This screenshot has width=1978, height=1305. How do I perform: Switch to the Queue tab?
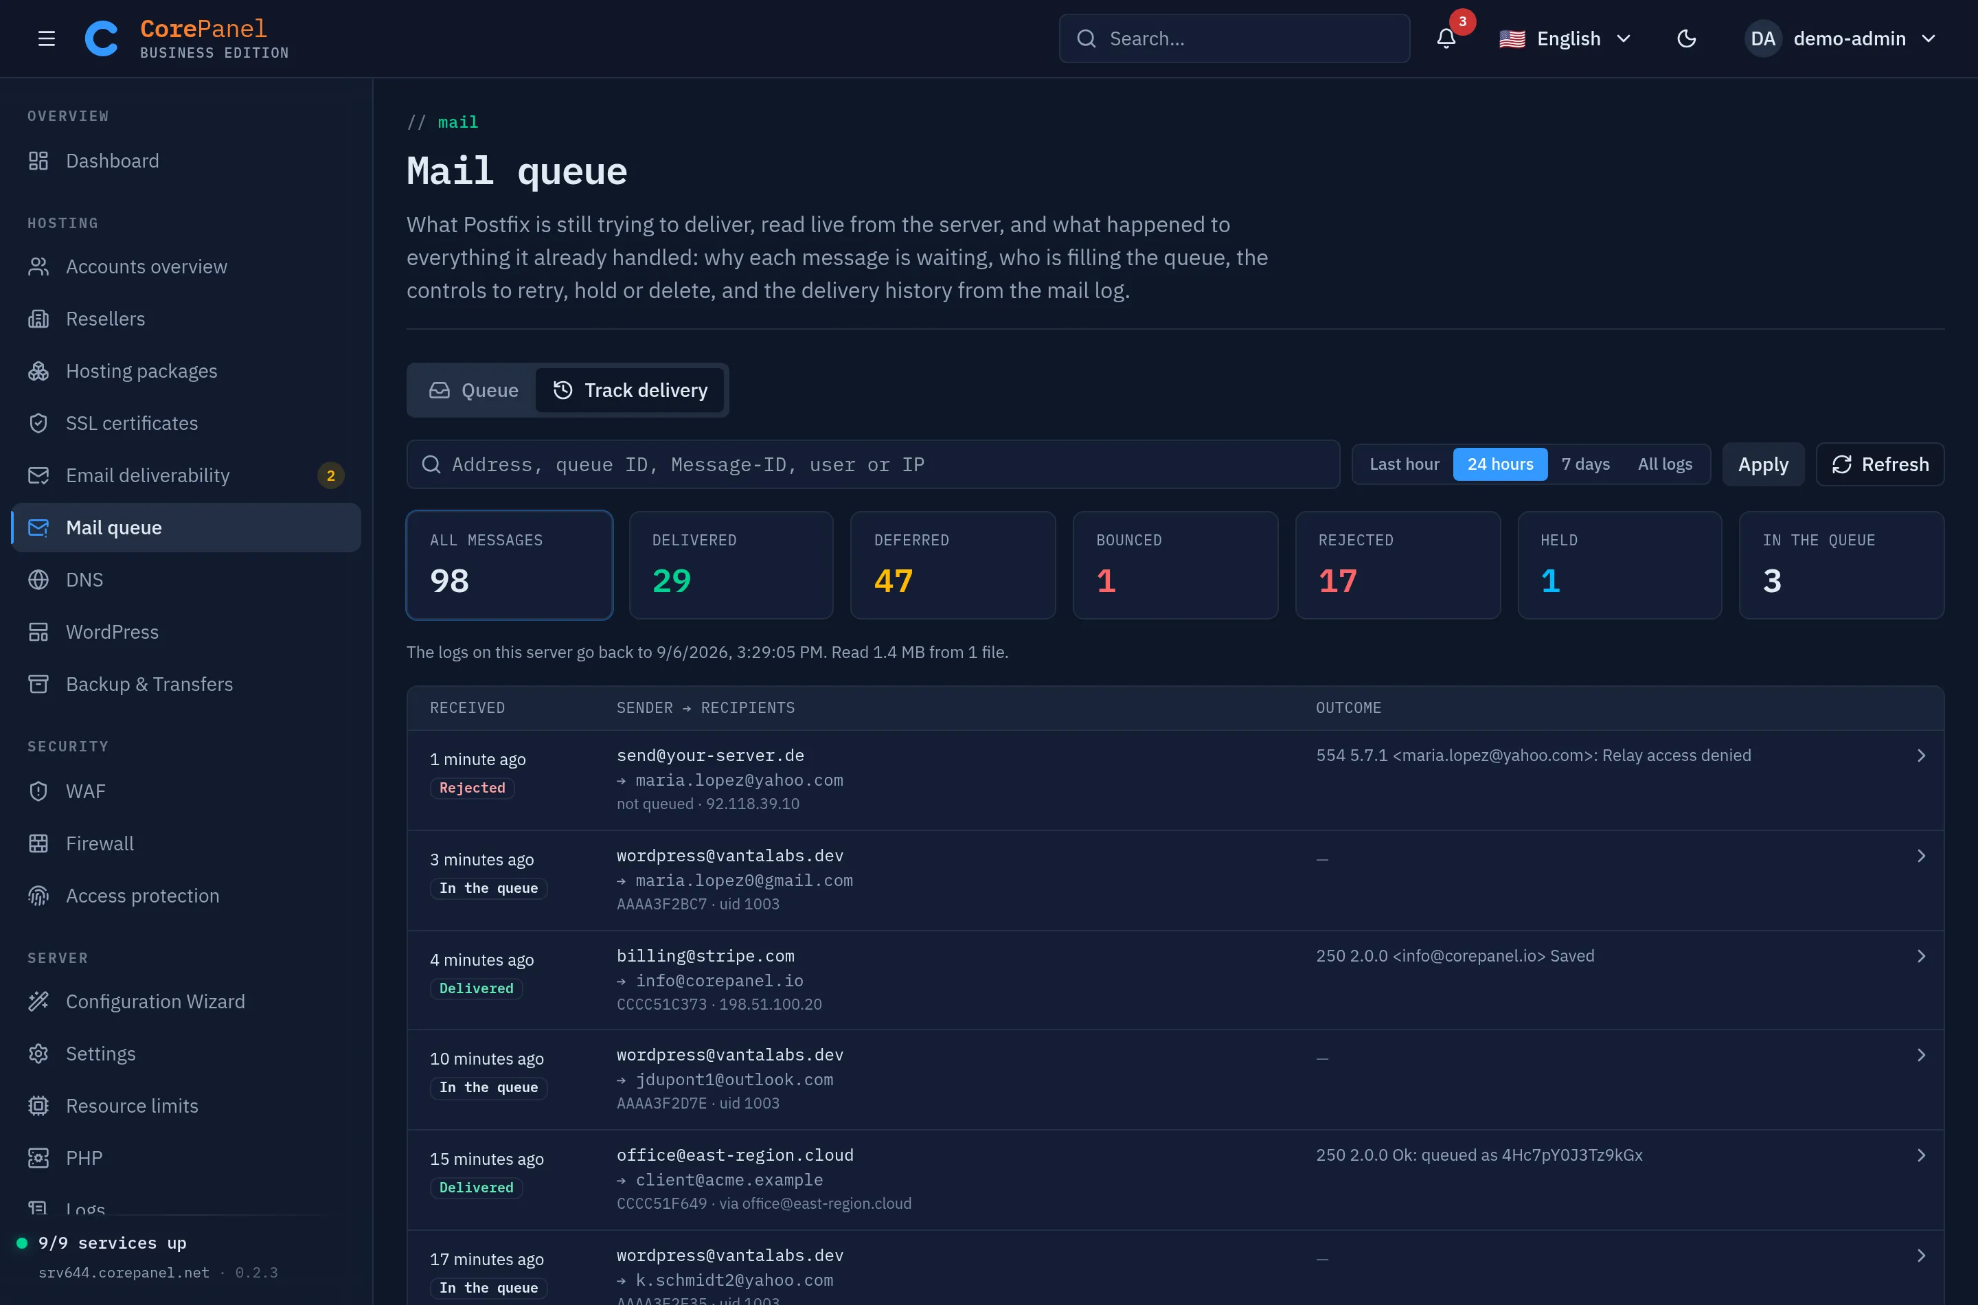click(473, 390)
